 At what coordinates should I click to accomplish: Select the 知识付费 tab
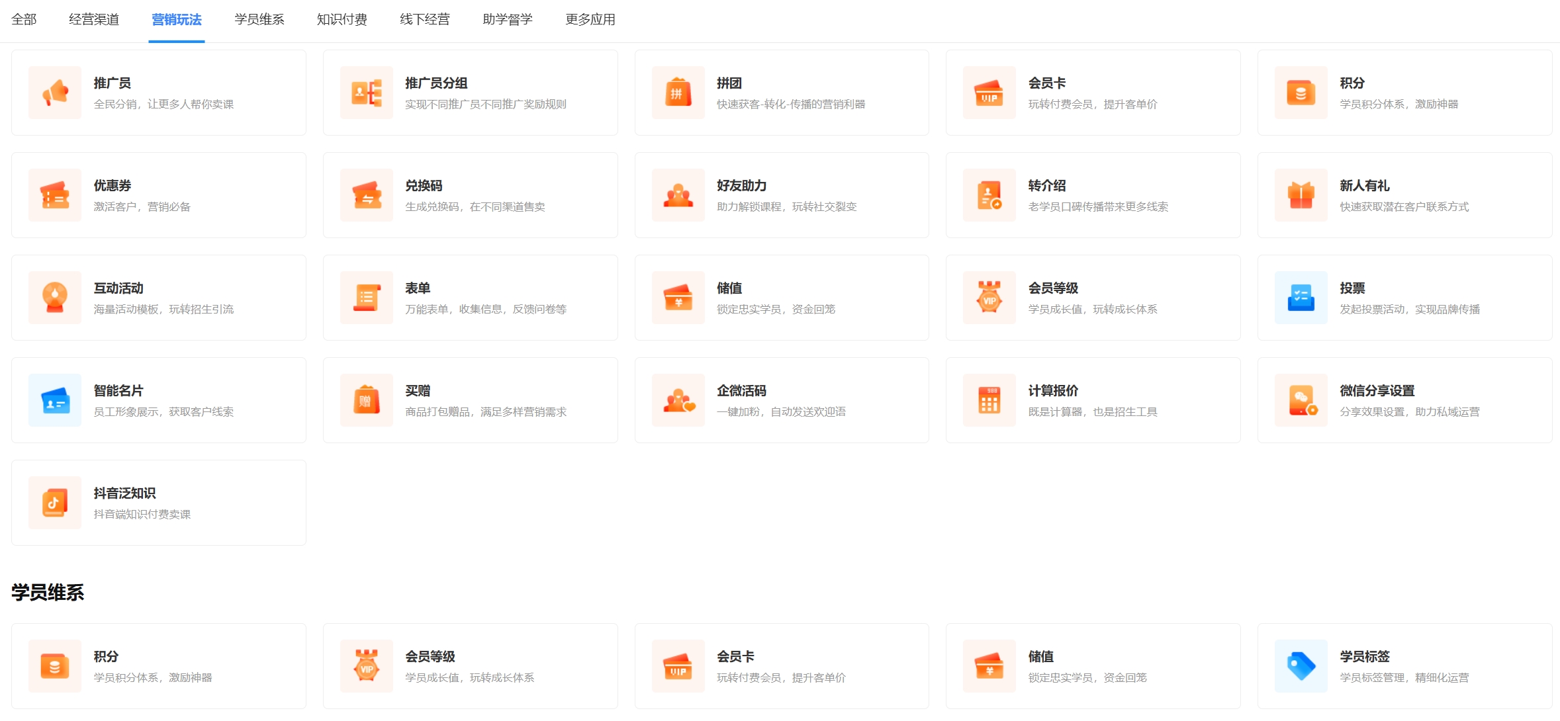coord(342,20)
